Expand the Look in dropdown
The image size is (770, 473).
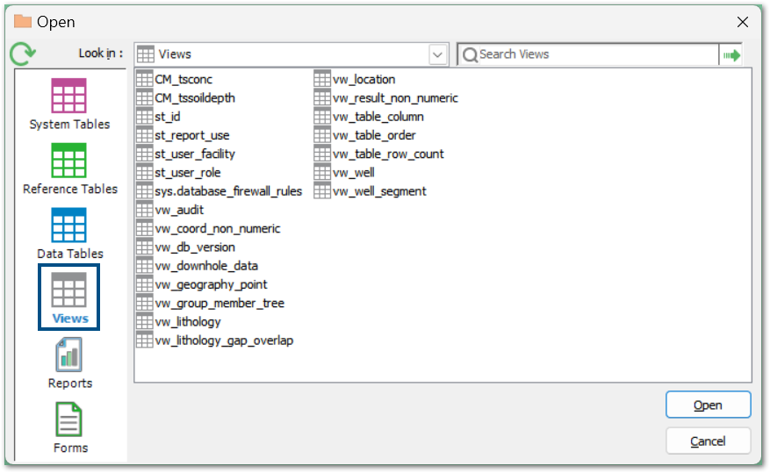437,54
